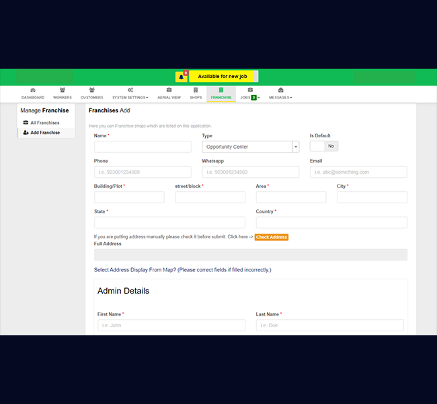Screen dimensions: 437x404
Task: Toggle the Is Default switch
Action: point(323,146)
